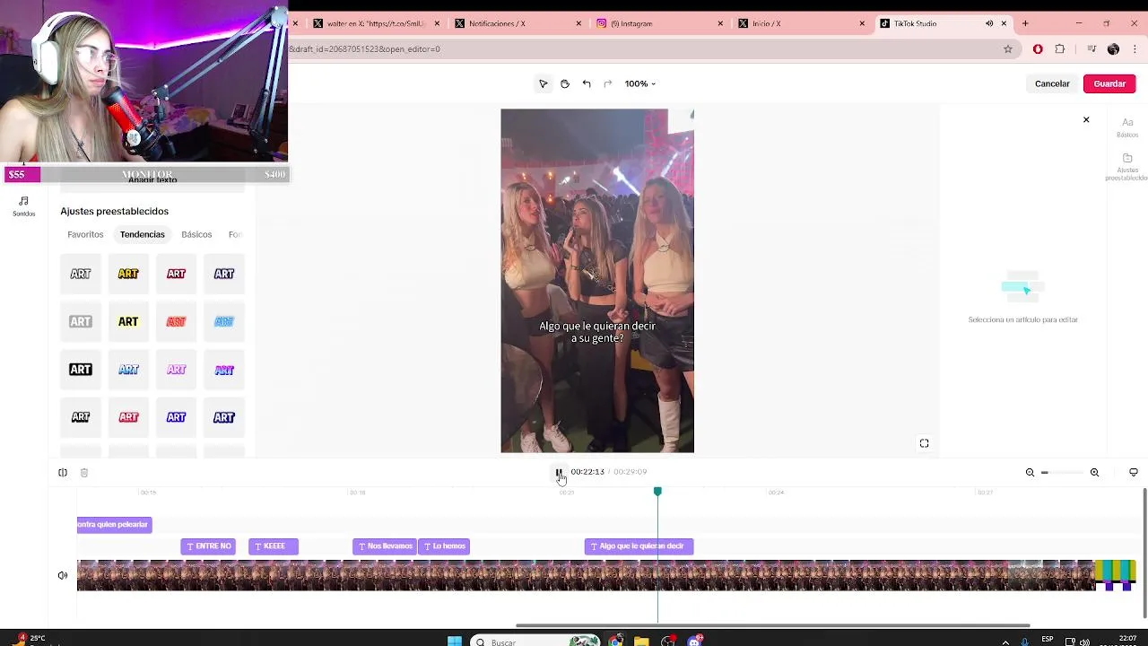Click the pause playback button
This screenshot has height=646, width=1148.
[558, 472]
